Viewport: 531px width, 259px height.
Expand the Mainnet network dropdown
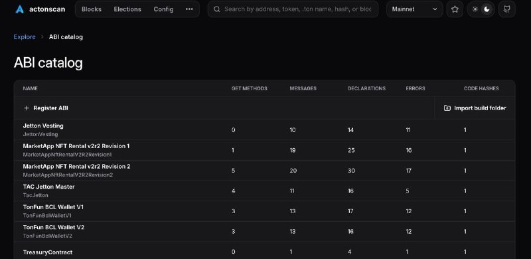tap(414, 9)
